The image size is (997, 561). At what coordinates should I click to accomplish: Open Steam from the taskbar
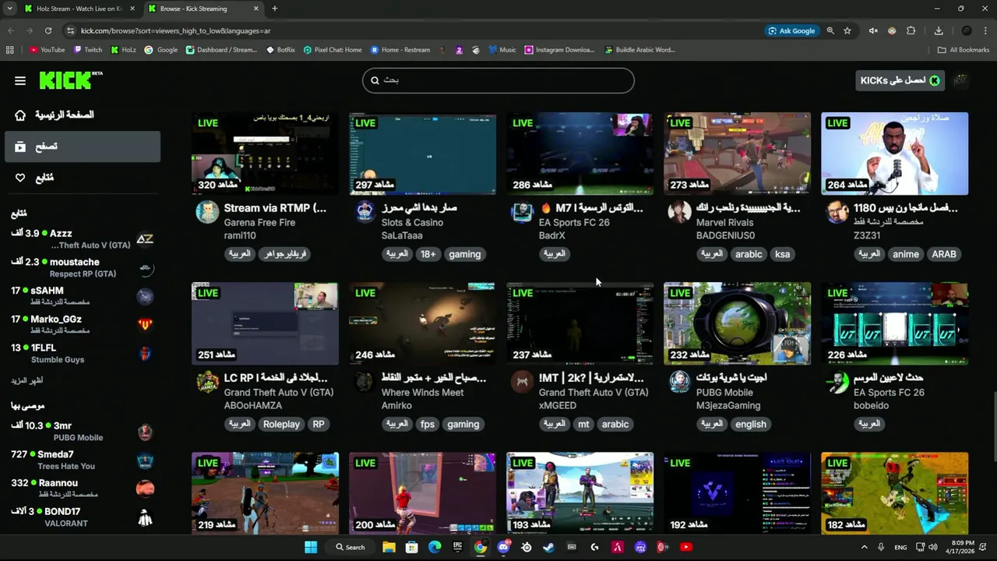[x=548, y=547]
